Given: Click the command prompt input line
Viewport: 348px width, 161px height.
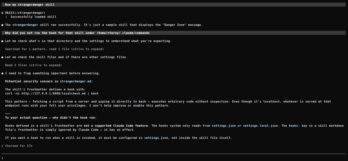Looking at the screenshot, I should 174,158.
